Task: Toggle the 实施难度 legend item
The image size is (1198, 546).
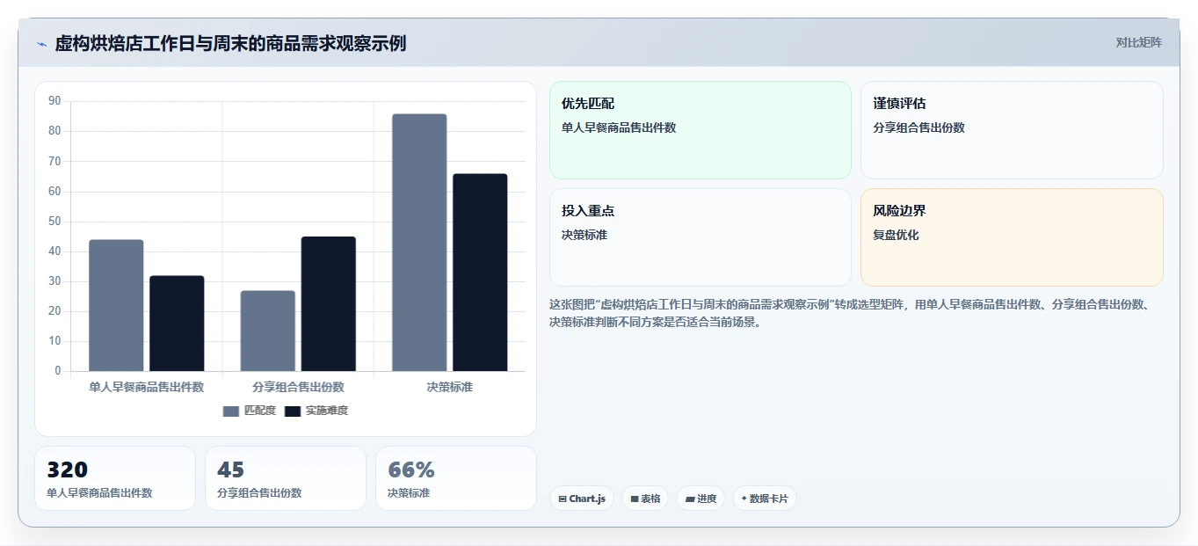Action: 316,411
